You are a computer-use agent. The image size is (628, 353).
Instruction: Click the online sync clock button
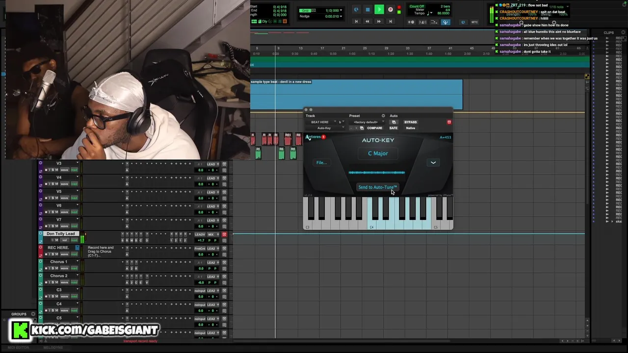pos(356,9)
